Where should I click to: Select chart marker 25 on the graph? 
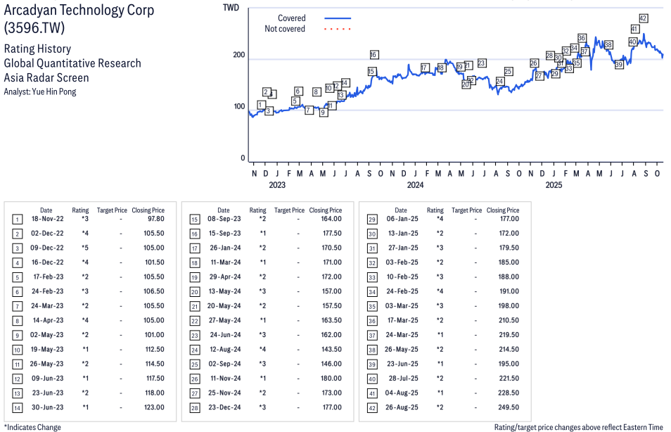508,72
